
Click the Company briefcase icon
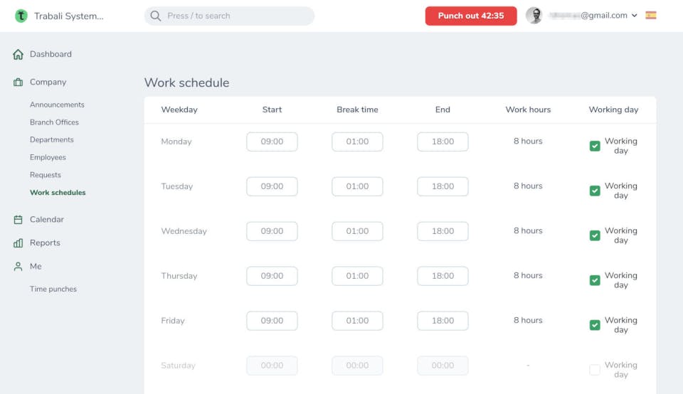tap(18, 82)
